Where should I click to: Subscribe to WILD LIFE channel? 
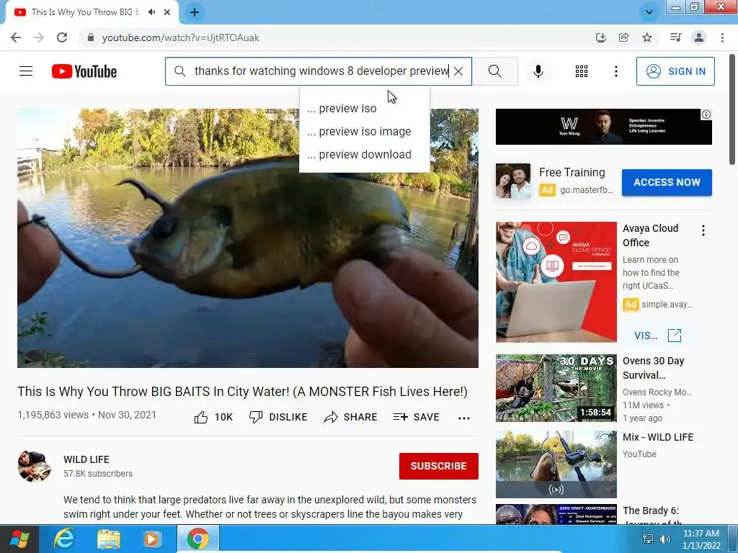tap(439, 466)
